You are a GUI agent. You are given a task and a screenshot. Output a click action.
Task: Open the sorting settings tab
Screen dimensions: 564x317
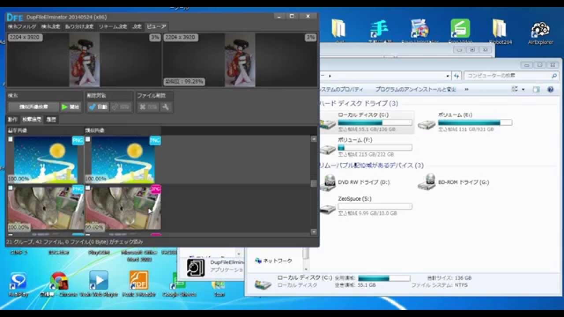[79, 26]
